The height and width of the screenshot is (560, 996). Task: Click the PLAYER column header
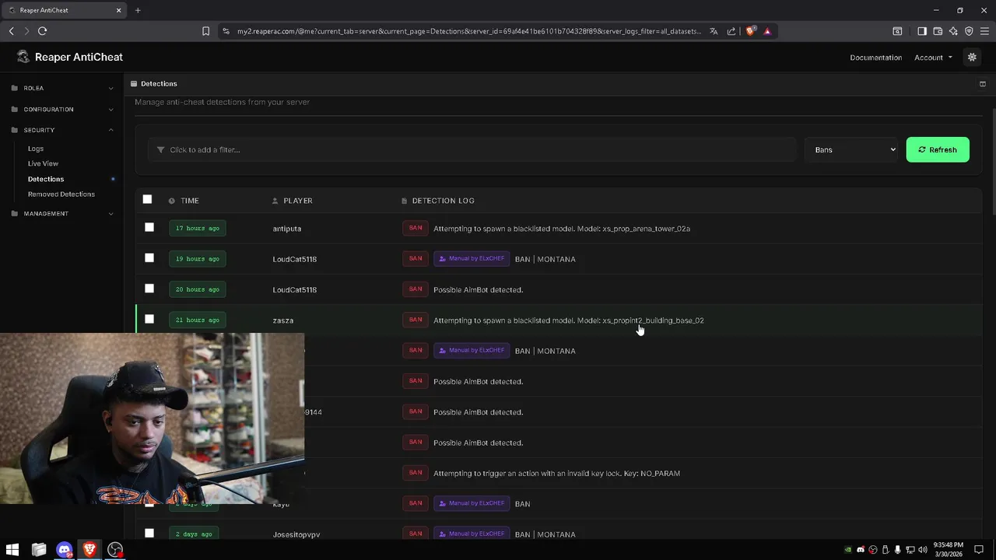pos(293,201)
